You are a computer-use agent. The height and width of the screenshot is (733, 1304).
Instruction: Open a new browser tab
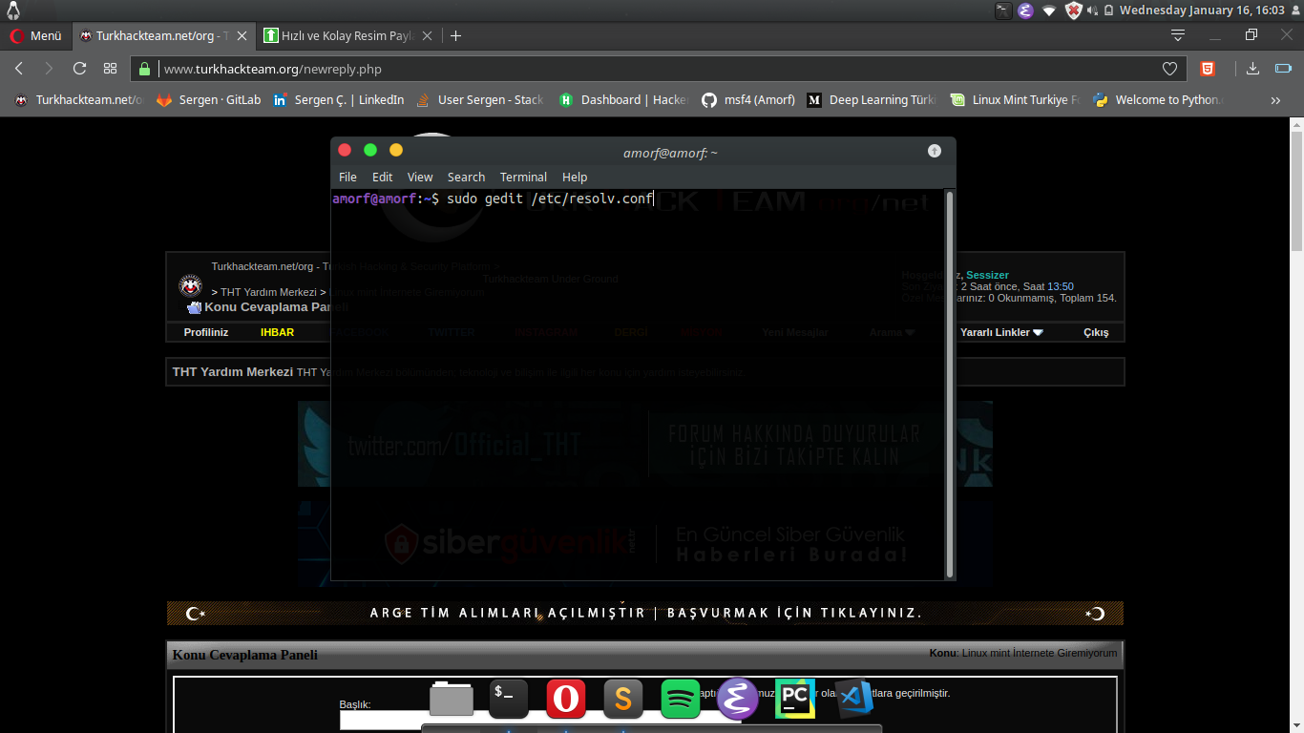coord(456,36)
